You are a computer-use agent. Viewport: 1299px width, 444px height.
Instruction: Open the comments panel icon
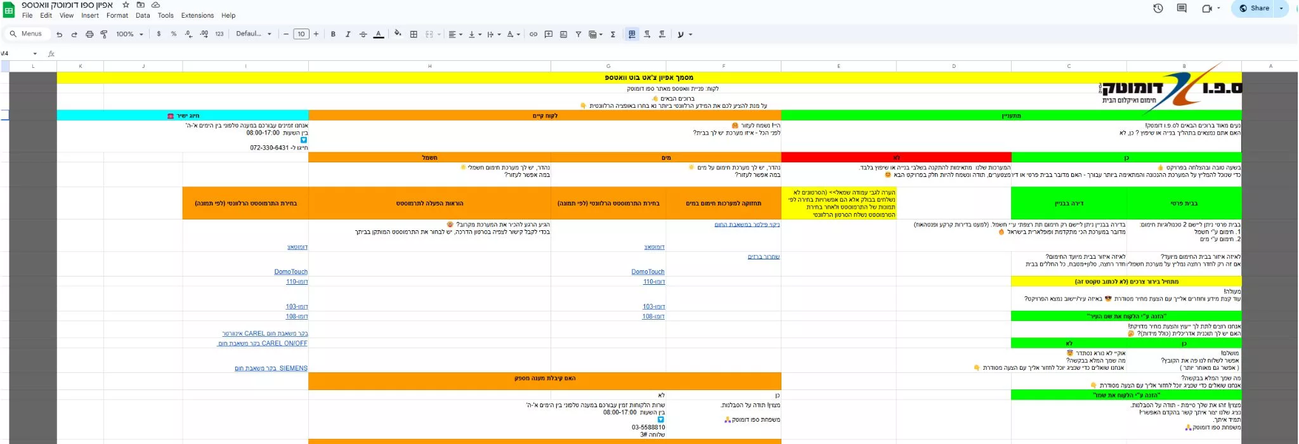click(1182, 8)
